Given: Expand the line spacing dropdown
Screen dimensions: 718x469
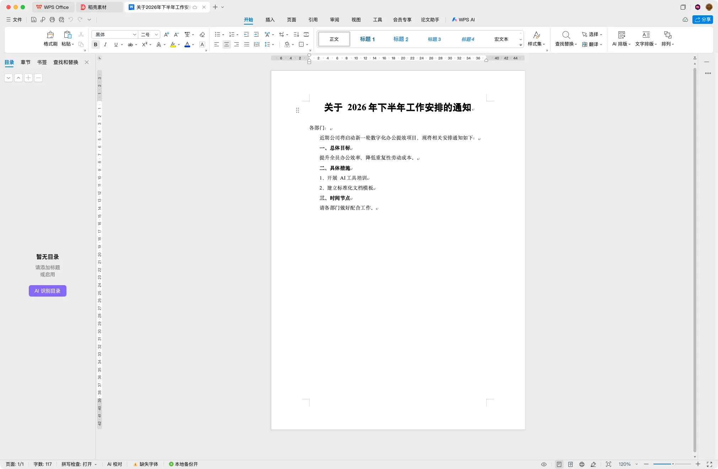Looking at the screenshot, I should tap(273, 44).
